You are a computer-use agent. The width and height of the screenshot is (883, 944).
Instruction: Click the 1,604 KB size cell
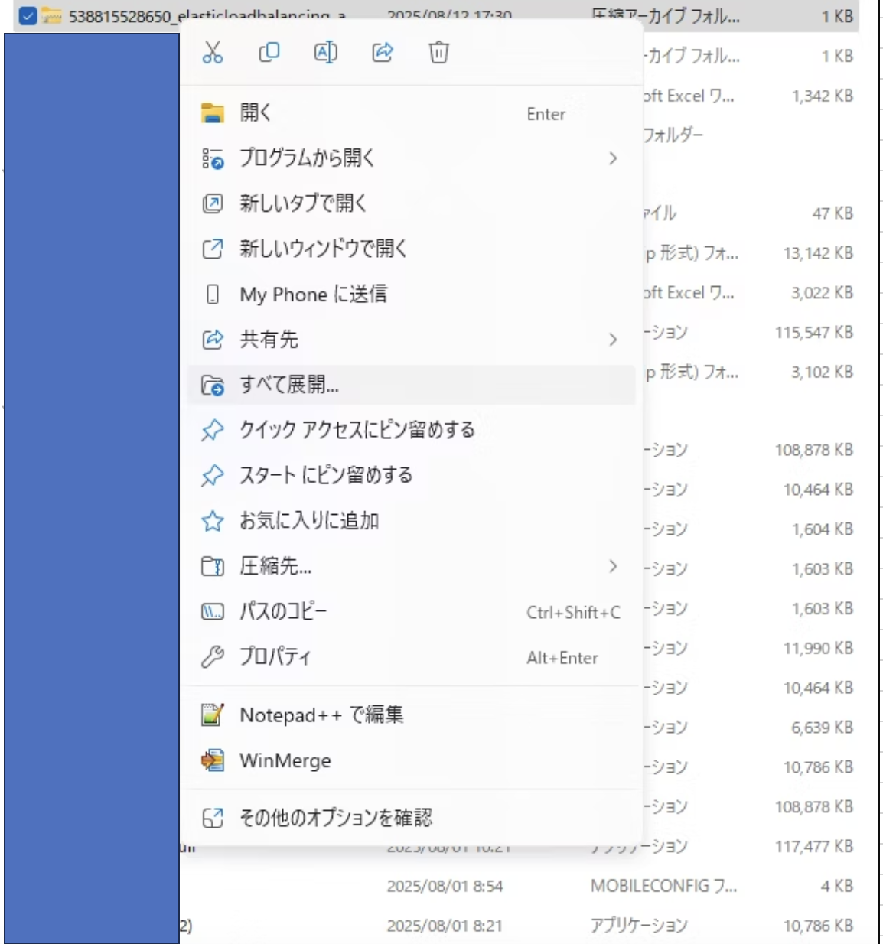(x=822, y=529)
